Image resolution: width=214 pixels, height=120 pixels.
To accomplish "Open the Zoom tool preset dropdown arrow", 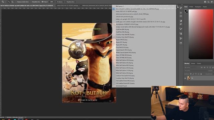I will click(x=5, y=2).
